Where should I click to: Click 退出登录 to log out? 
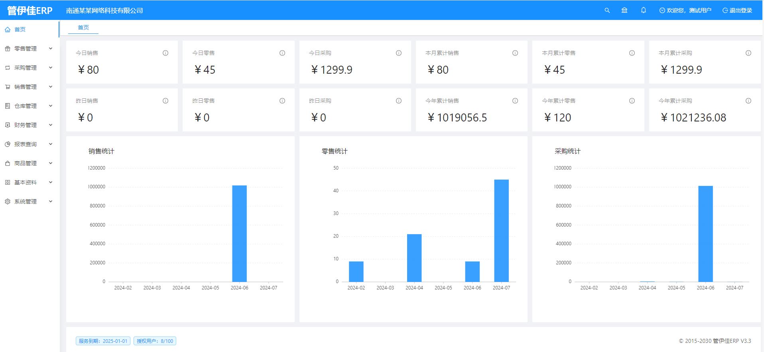(x=737, y=10)
